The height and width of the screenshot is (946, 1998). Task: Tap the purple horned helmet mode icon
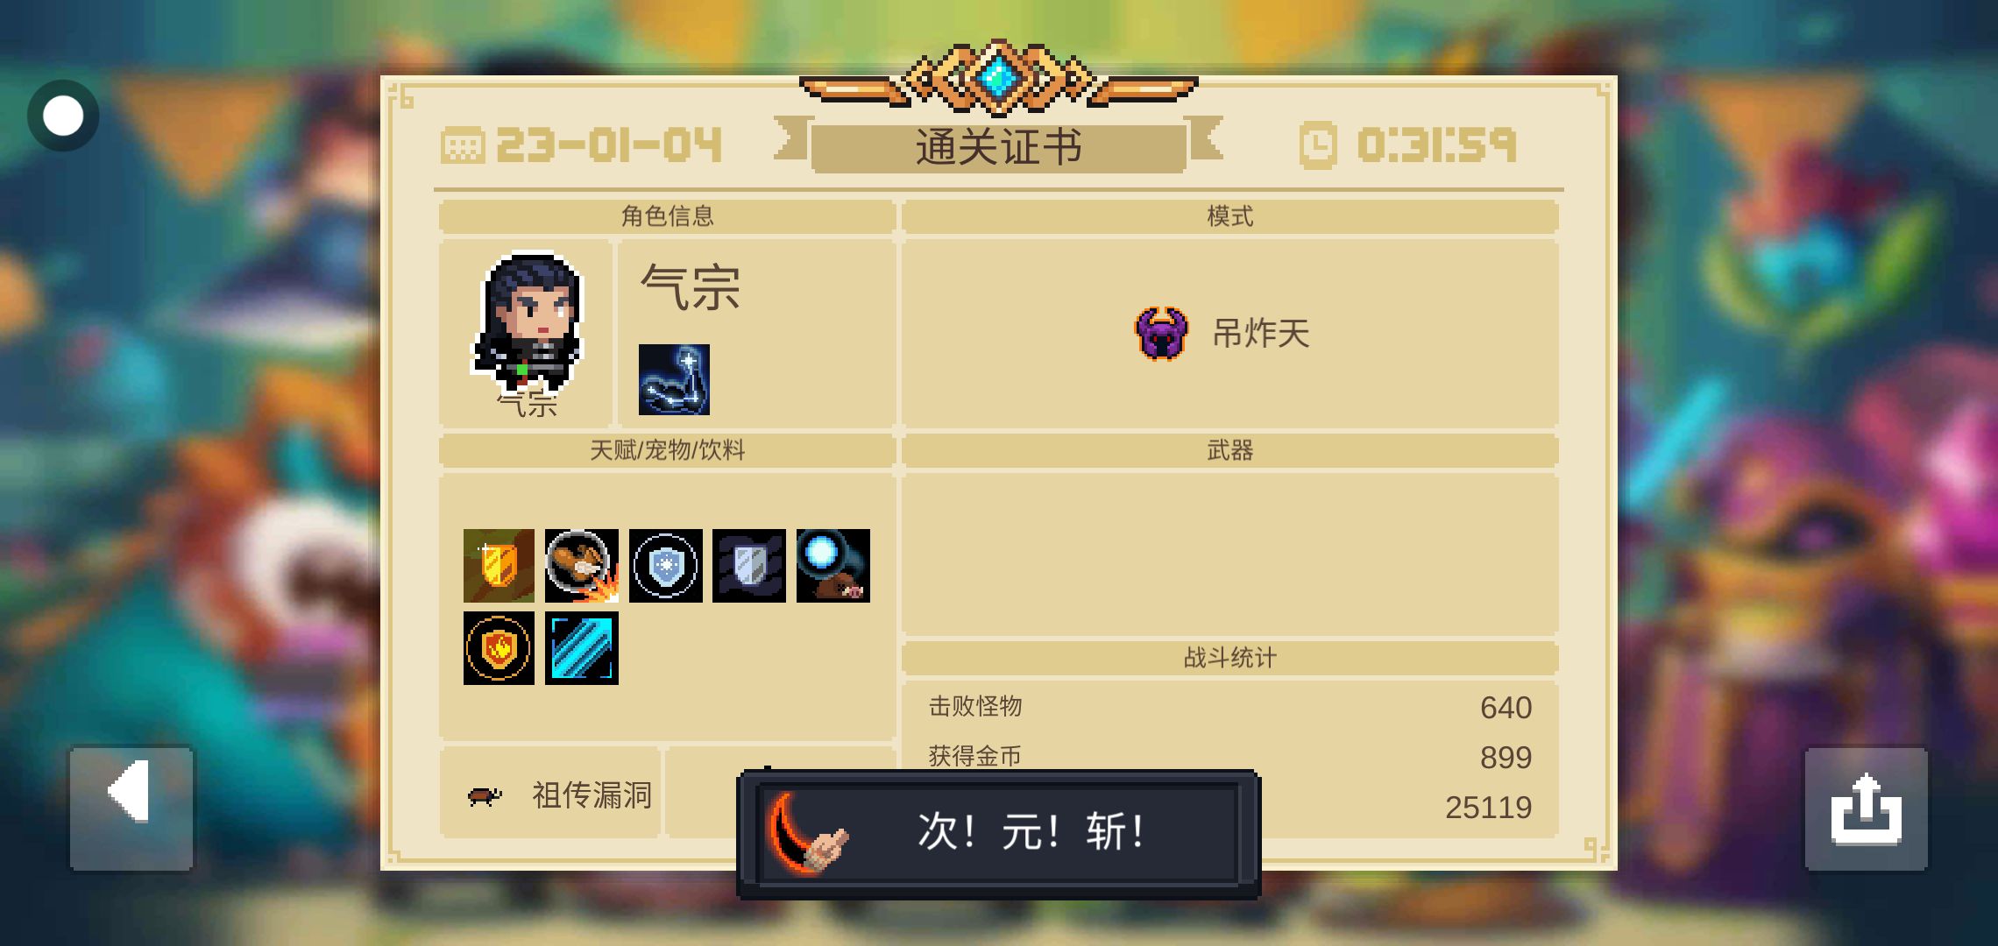pyautogui.click(x=1161, y=334)
